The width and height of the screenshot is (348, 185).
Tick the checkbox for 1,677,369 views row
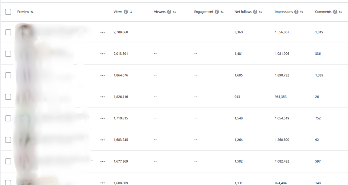point(8,162)
